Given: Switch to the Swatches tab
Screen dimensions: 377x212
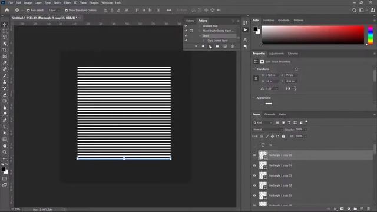Looking at the screenshot, I should pos(269,20).
